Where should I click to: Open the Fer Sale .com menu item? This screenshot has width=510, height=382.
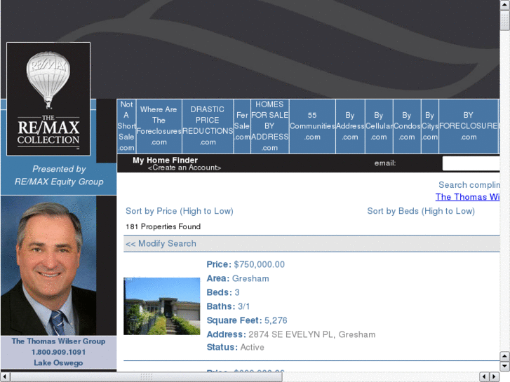coord(242,126)
